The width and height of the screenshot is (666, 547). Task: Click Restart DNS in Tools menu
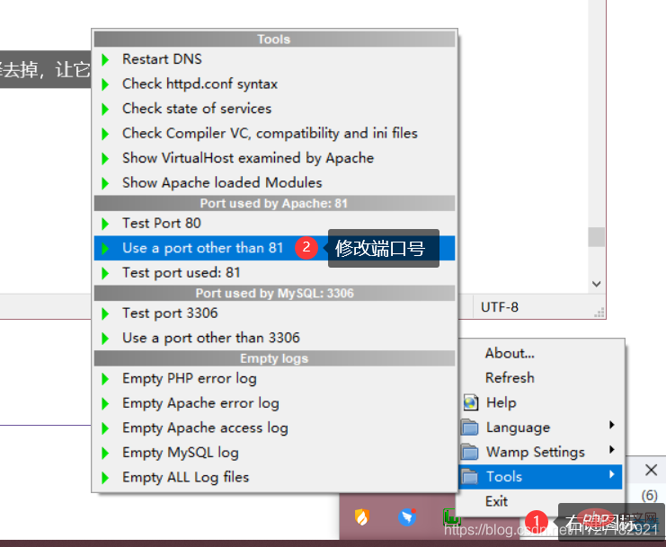[x=274, y=59]
